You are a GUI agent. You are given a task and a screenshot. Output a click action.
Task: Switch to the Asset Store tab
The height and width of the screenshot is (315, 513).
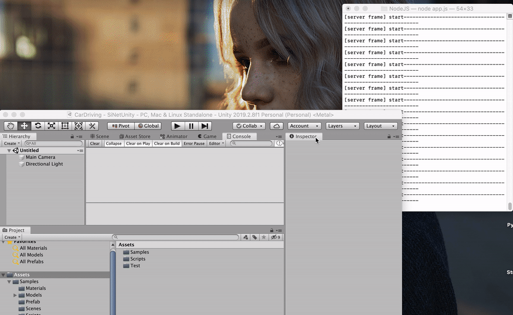point(135,136)
